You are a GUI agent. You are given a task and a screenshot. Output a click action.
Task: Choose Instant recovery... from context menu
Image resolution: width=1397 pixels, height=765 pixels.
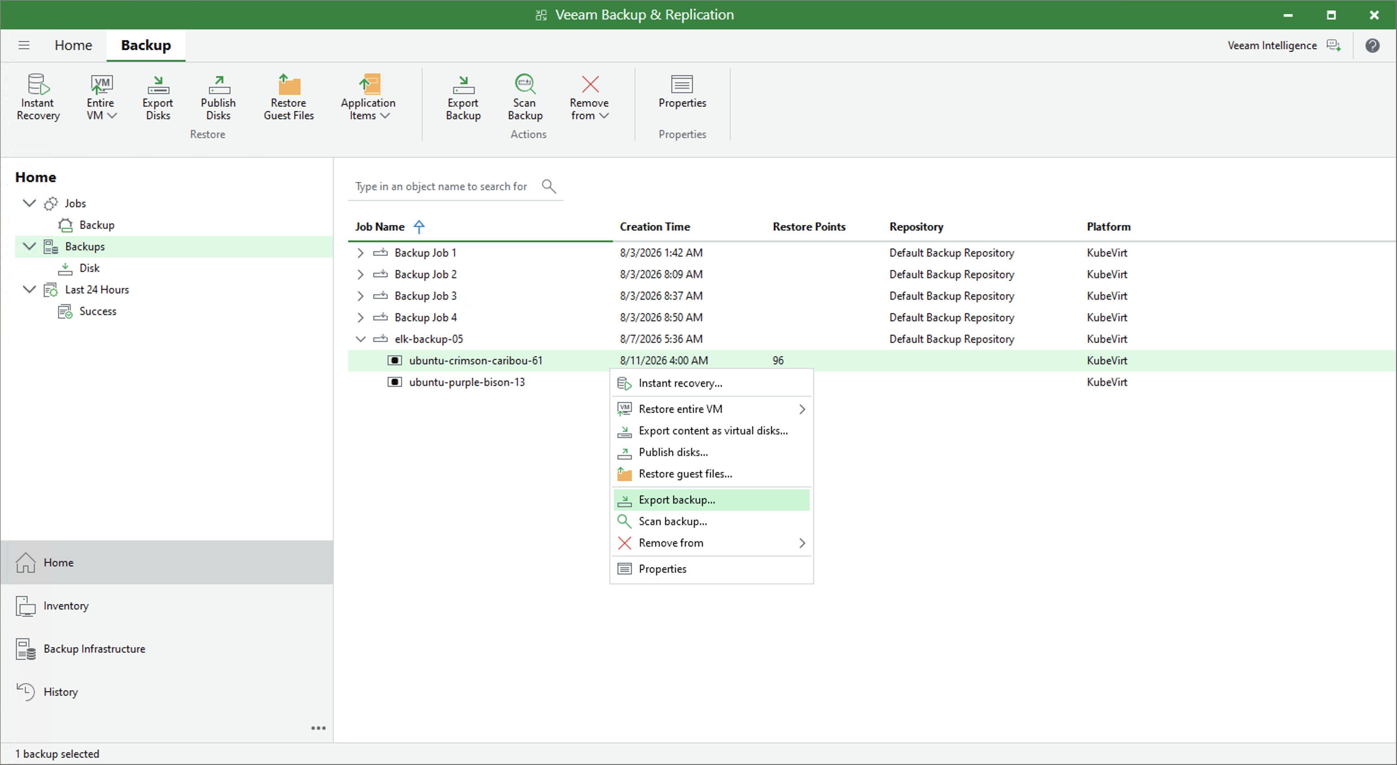click(711, 383)
